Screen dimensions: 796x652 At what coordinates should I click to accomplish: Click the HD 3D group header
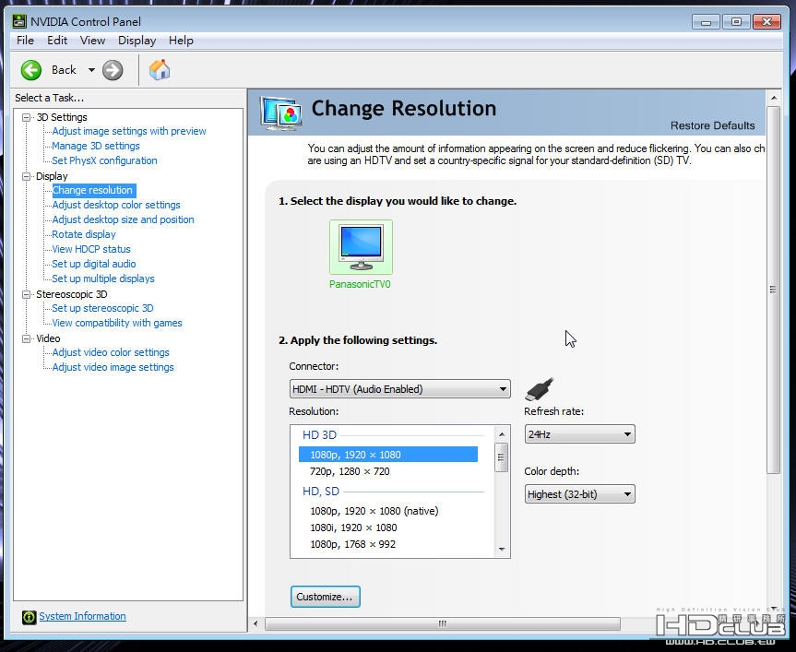tap(319, 435)
